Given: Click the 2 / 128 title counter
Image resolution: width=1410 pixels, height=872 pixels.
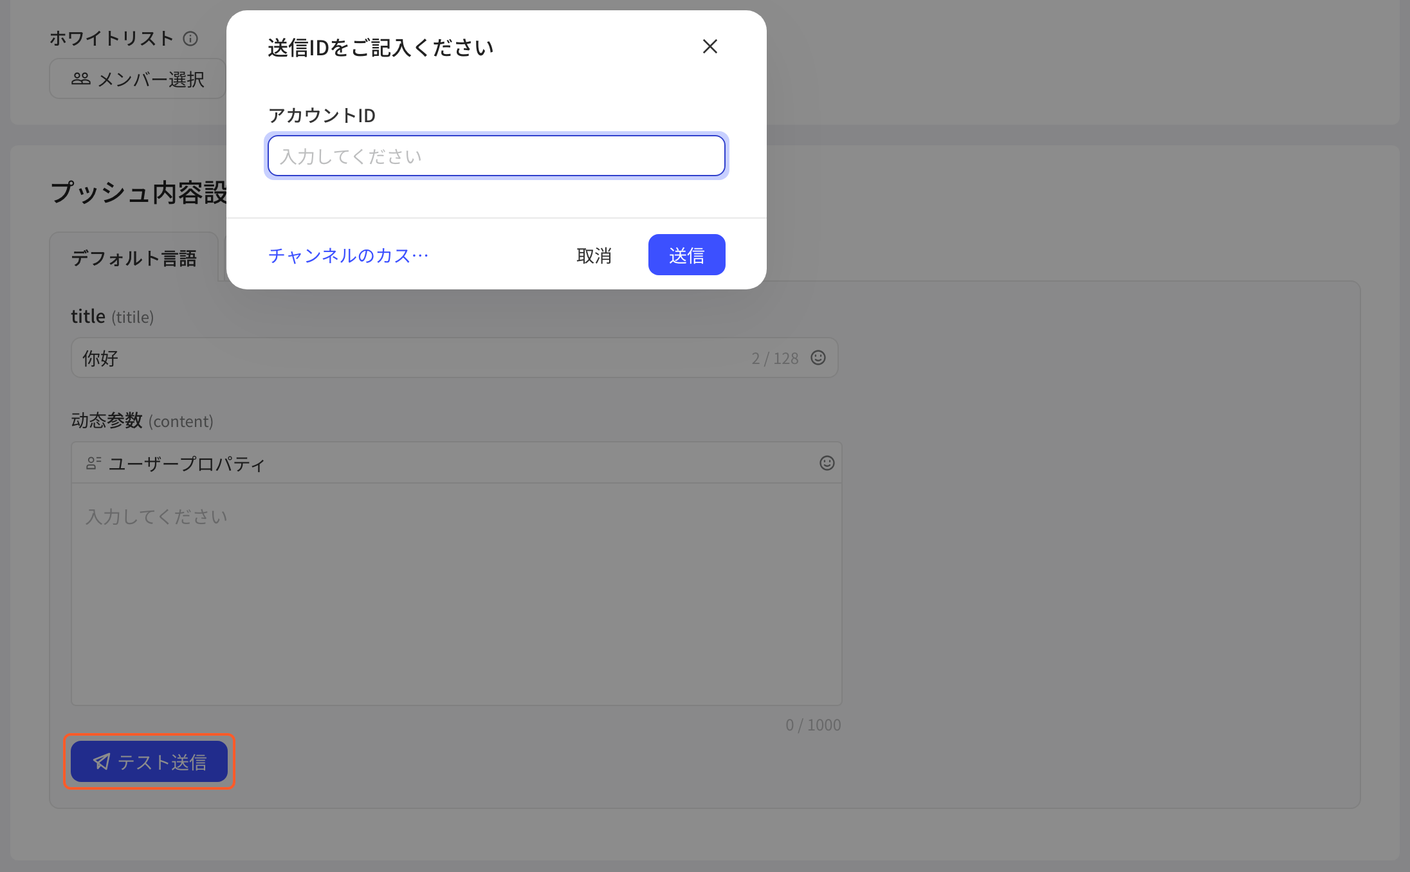Looking at the screenshot, I should click(775, 358).
